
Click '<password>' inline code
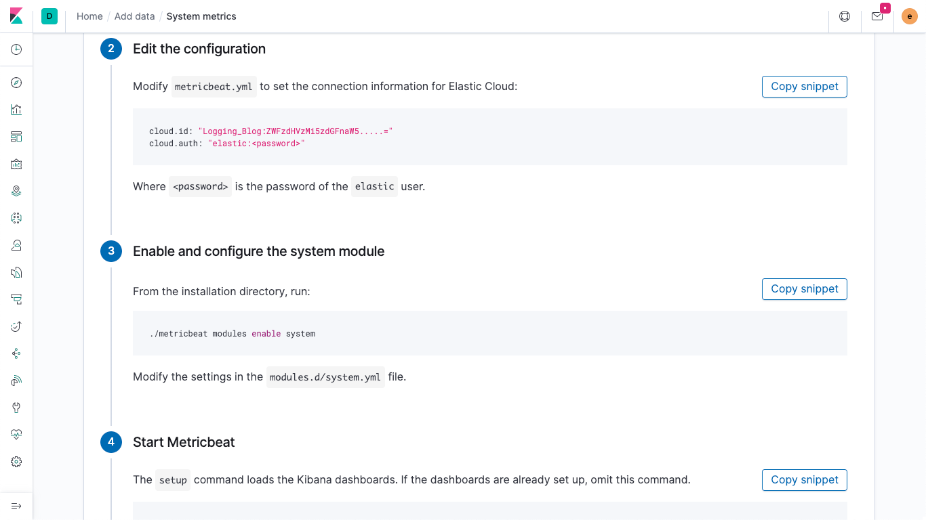(200, 187)
